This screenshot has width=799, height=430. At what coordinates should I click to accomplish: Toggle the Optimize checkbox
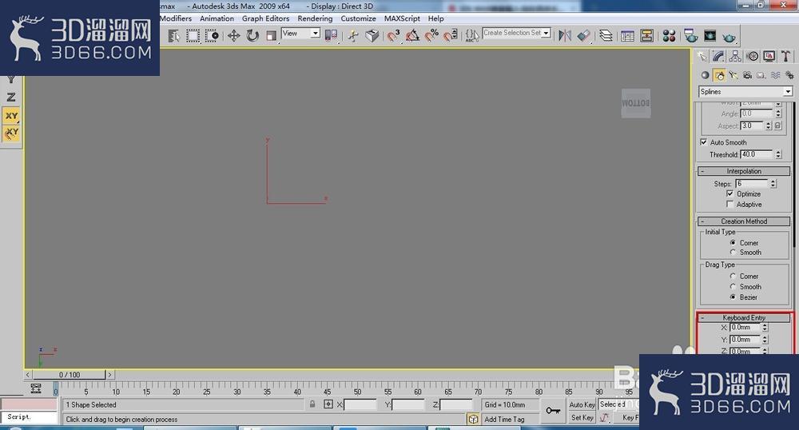coord(730,193)
